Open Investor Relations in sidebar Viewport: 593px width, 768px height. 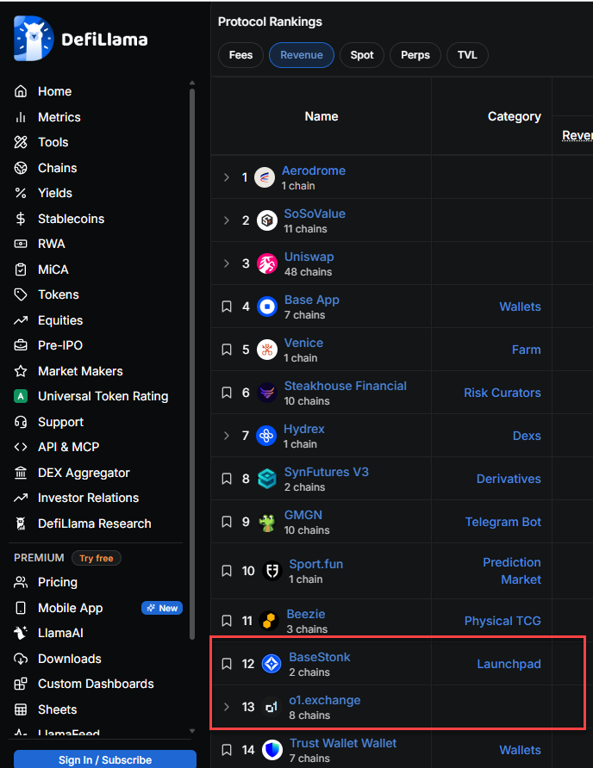[x=88, y=498]
